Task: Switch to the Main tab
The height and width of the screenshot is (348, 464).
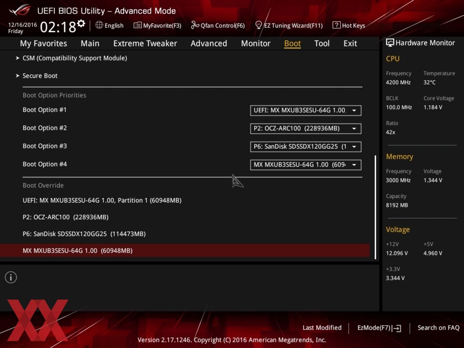Action: (x=90, y=43)
